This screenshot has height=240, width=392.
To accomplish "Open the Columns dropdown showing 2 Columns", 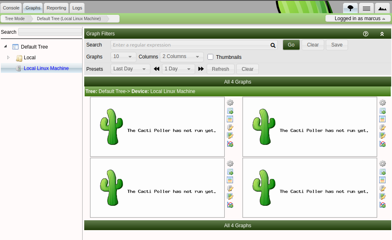I will tap(182, 57).
